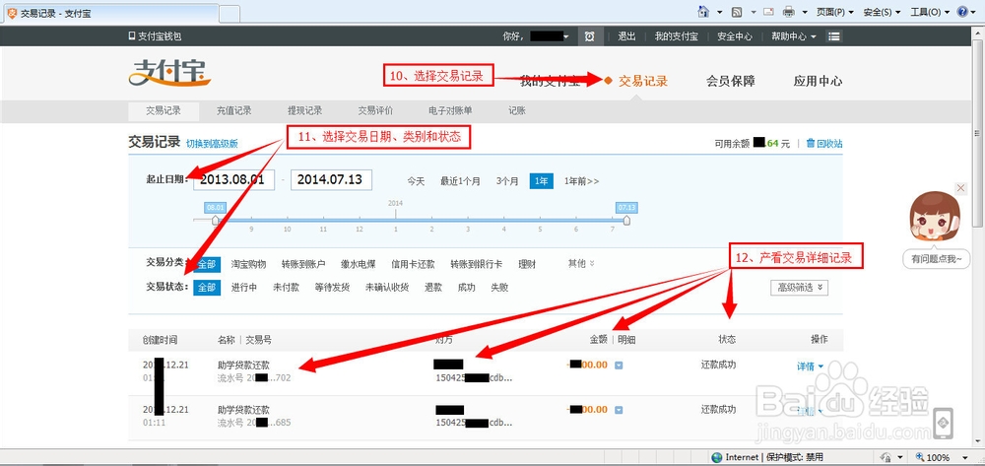Open the 安全(S) dropdown menu
Viewport: 985px width, 466px height.
882,12
